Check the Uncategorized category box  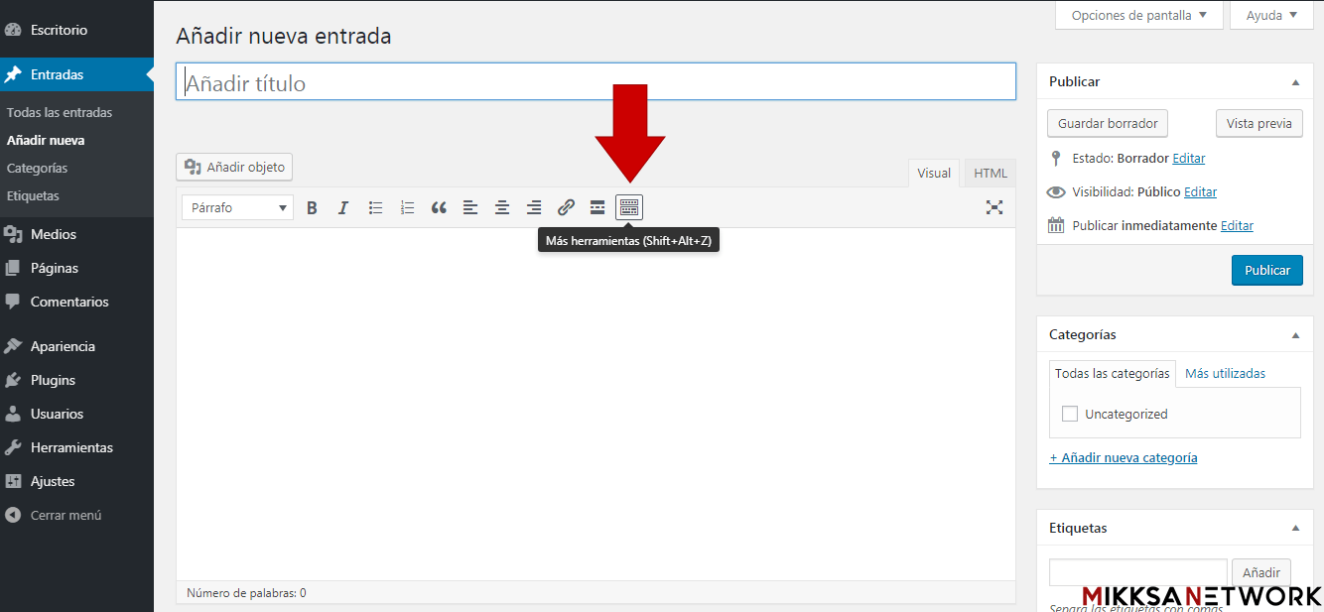[x=1070, y=414]
